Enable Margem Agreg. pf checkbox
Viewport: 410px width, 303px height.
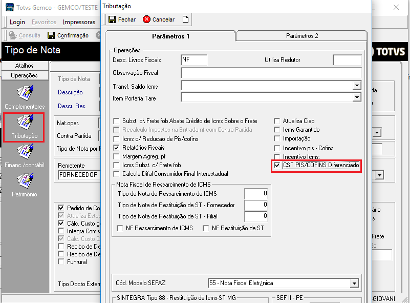point(116,156)
